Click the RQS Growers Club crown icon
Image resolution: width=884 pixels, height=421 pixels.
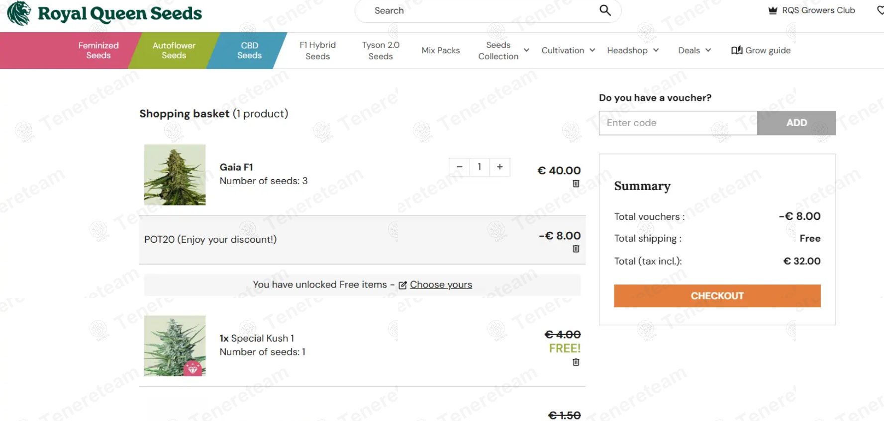tap(773, 10)
